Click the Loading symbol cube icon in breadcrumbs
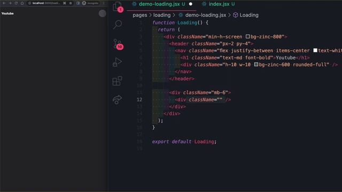 235,15
